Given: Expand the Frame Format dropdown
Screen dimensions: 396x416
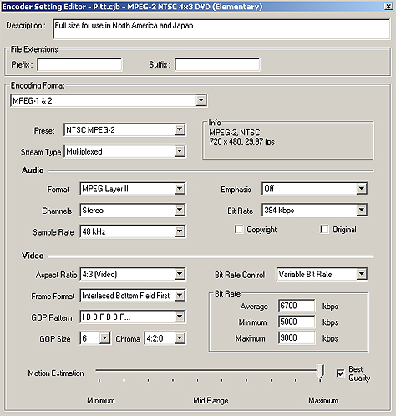Looking at the screenshot, I should tap(133, 296).
